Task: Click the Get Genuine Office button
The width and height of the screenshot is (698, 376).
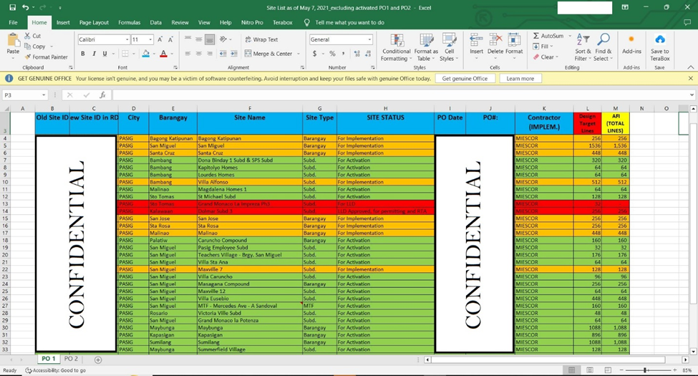Action: (465, 79)
